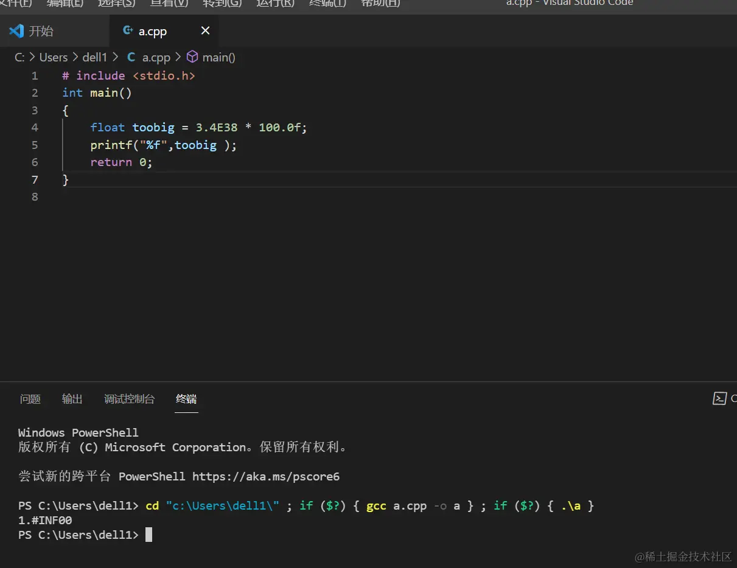This screenshot has width=737, height=568.
Task: Switch to the 开始 editor tab
Action: 41,30
